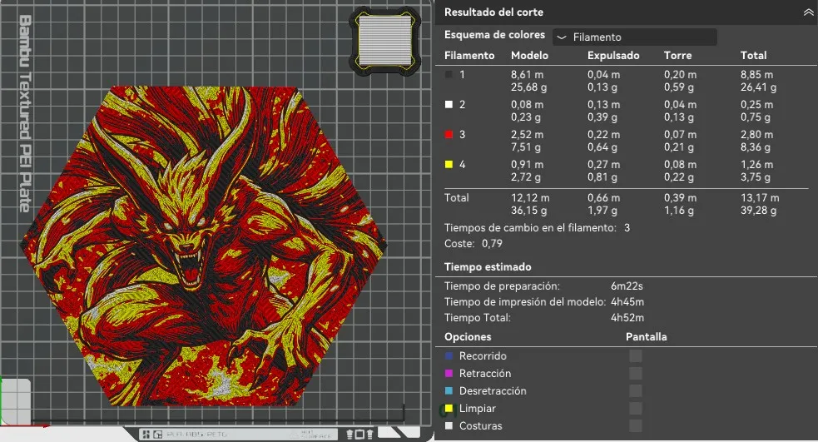Click the yellow Limpiar legend square
The height and width of the screenshot is (442, 818).
[x=449, y=408]
